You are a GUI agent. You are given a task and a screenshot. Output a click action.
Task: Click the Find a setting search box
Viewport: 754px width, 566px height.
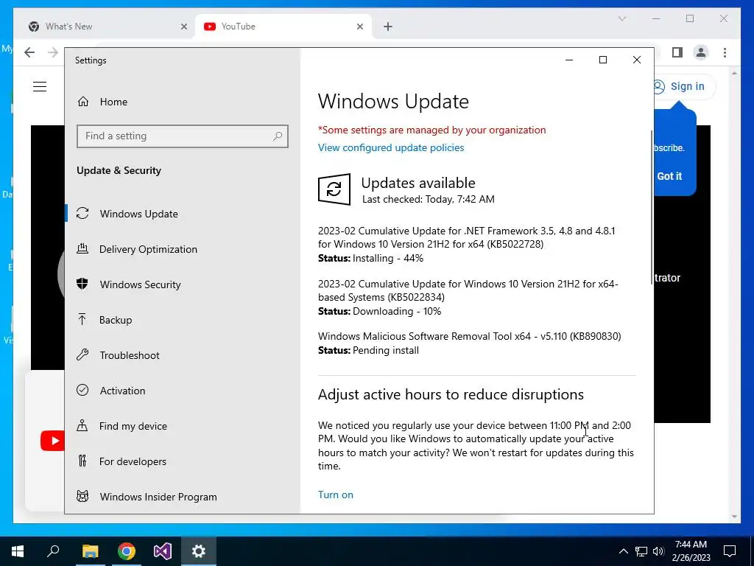tap(183, 136)
